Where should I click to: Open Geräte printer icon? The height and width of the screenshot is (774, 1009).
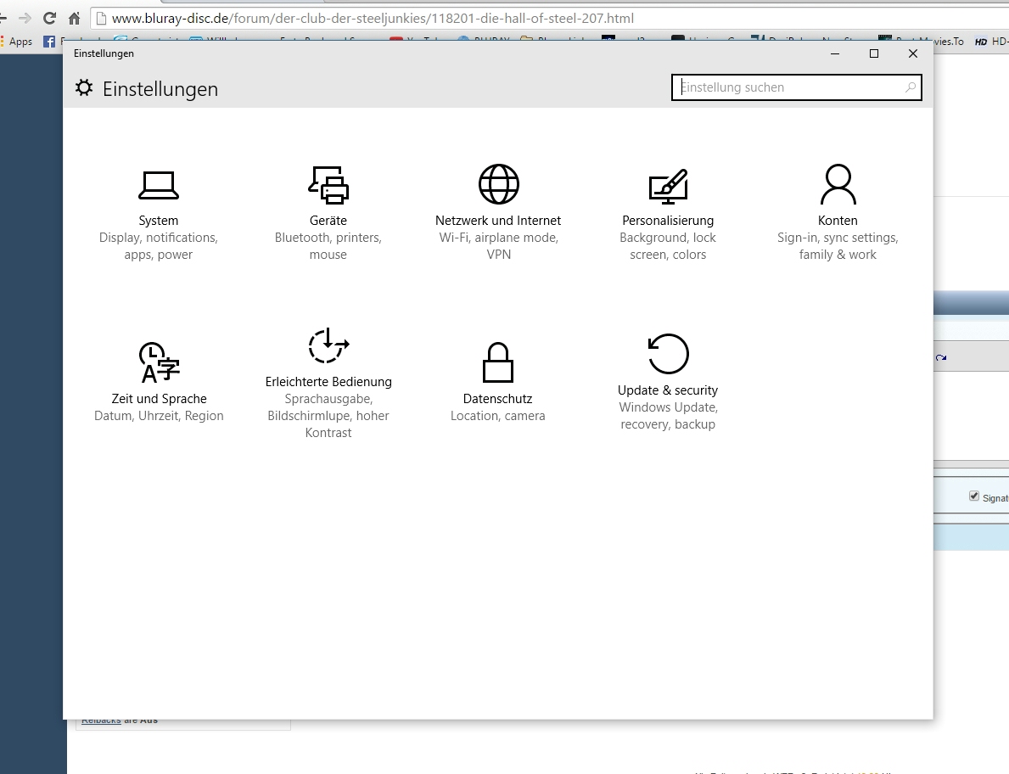[328, 185]
